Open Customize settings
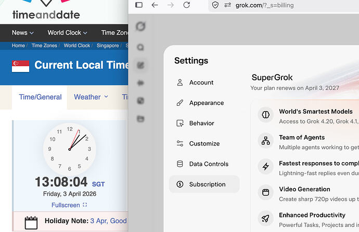Image resolution: width=359 pixels, height=232 pixels. (204, 143)
